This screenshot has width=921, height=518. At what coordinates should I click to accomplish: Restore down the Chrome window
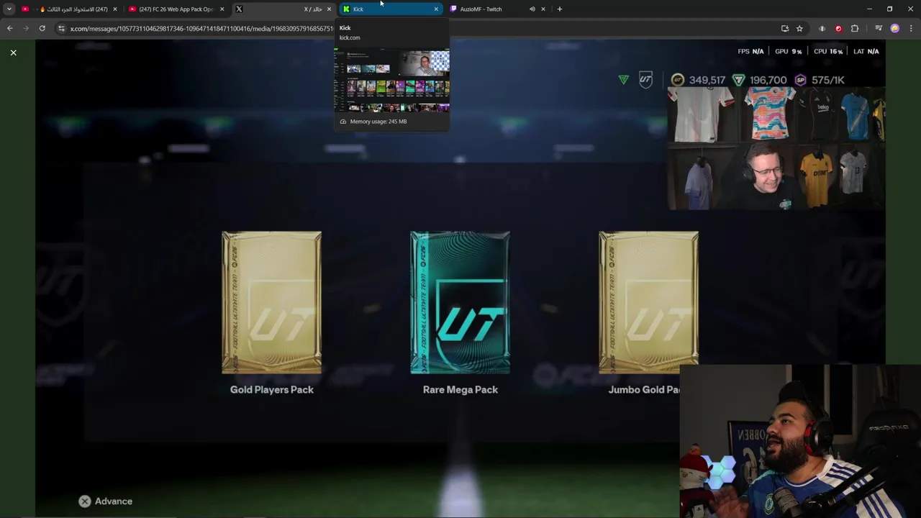[x=889, y=9]
